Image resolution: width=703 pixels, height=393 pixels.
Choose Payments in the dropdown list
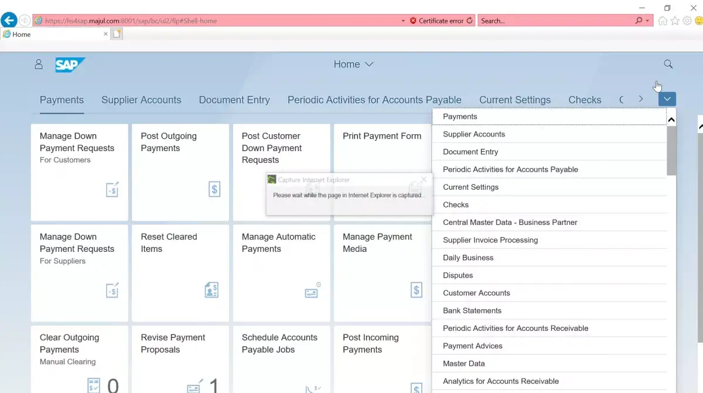pyautogui.click(x=550, y=117)
